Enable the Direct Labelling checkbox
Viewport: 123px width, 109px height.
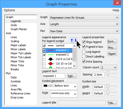(x=84, y=57)
